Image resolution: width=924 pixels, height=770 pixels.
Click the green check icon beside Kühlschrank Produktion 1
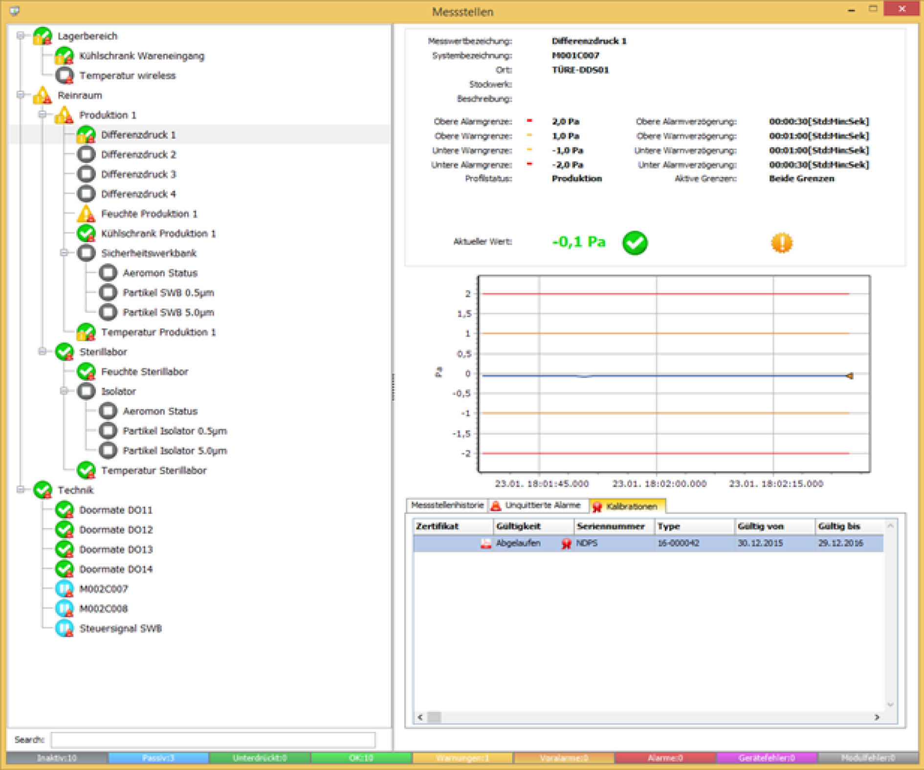click(86, 233)
